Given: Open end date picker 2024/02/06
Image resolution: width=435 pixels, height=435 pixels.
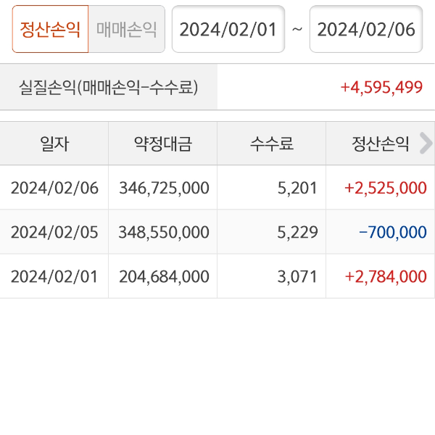Looking at the screenshot, I should [x=365, y=29].
